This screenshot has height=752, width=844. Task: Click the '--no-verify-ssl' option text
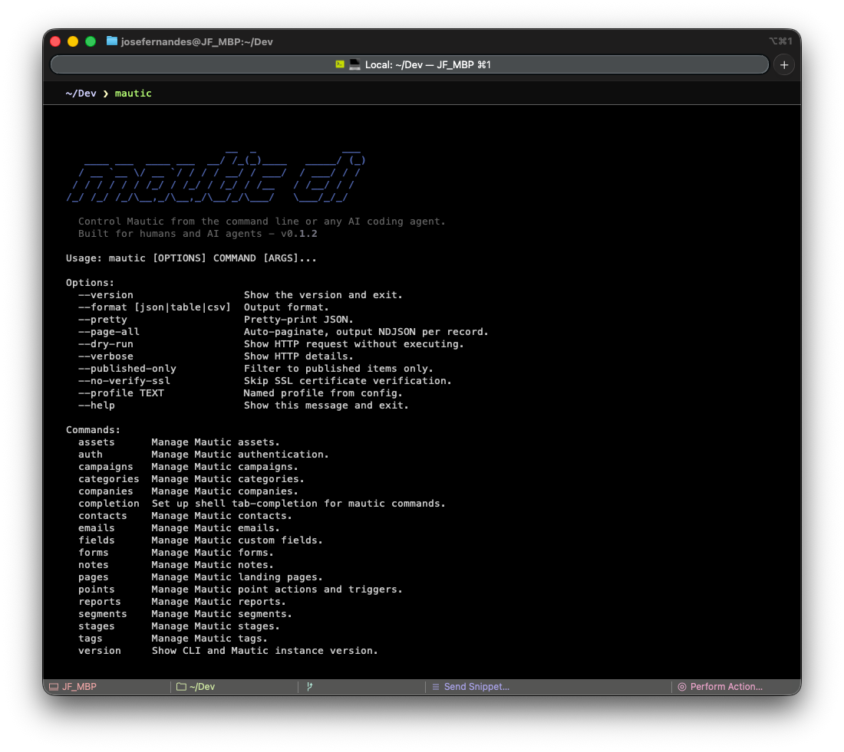pos(124,381)
